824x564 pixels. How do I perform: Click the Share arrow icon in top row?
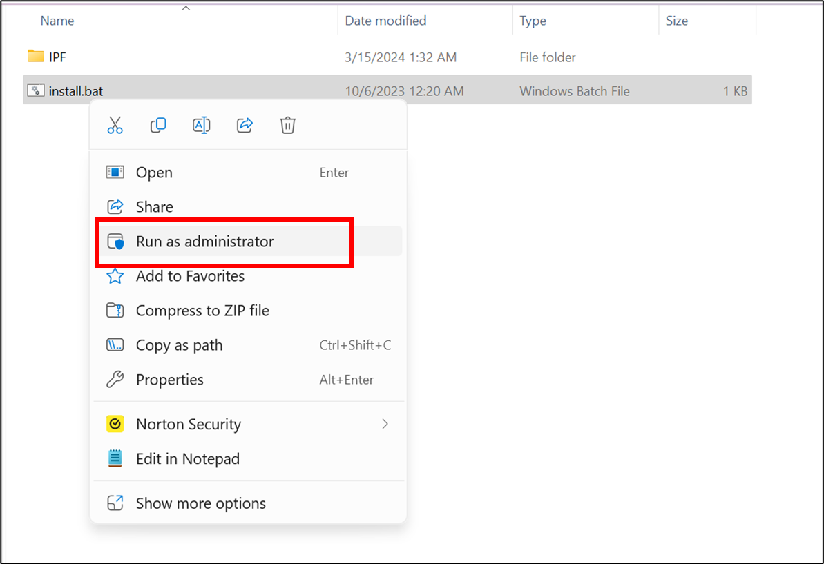[245, 125]
